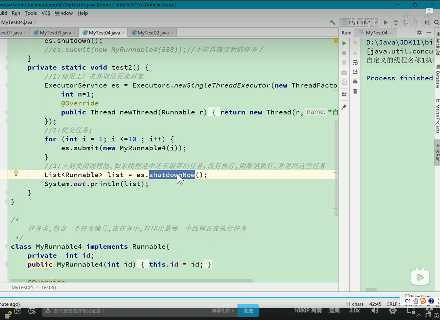Click the Pin Tab icon
The image size is (440, 320).
point(344,107)
